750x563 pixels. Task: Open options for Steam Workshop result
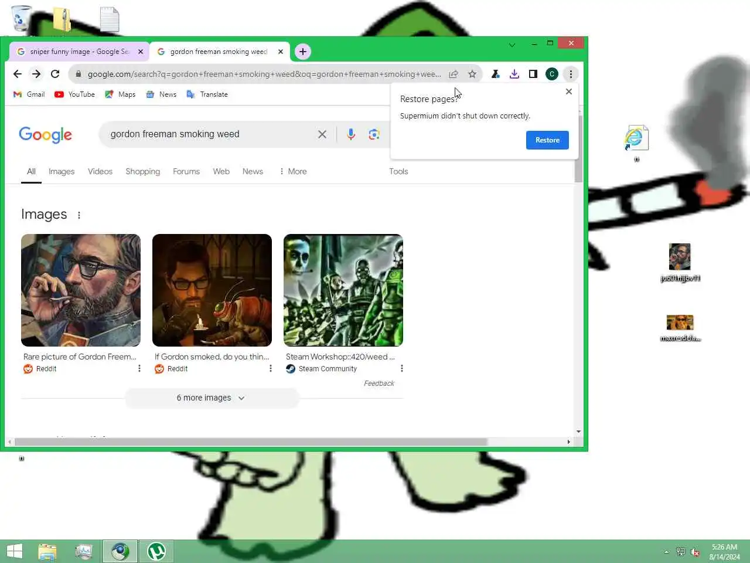402,368
